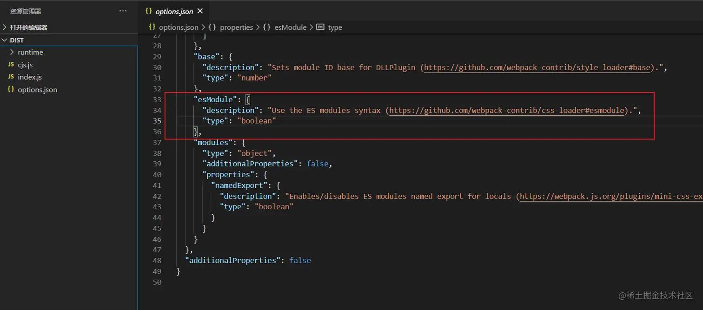Click the properties breadcrumb
The width and height of the screenshot is (703, 310).
point(236,27)
